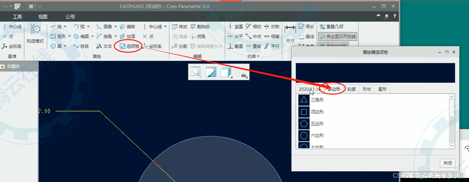Image resolution: width=469 pixels, height=182 pixels.
Task: Apply the 中点 midpoint constraint
Action: coord(254,36)
